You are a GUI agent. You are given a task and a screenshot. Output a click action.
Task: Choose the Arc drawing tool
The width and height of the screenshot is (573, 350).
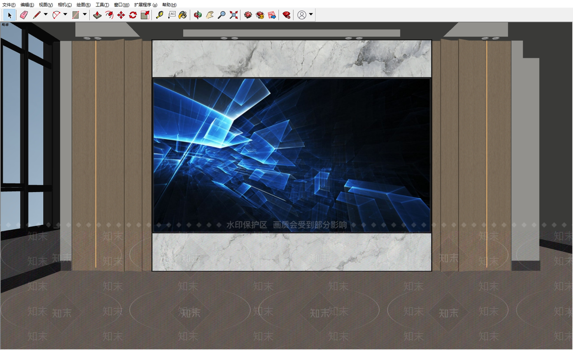pos(56,15)
